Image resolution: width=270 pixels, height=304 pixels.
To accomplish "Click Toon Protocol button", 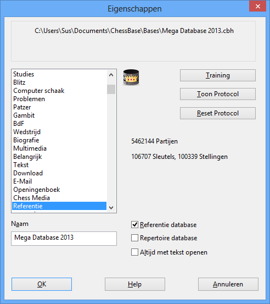I will point(218,94).
